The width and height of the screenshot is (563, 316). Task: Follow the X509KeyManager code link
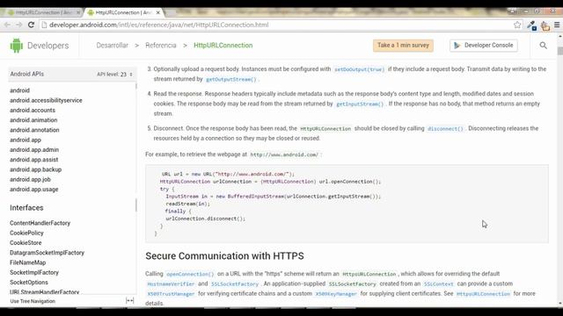point(336,294)
